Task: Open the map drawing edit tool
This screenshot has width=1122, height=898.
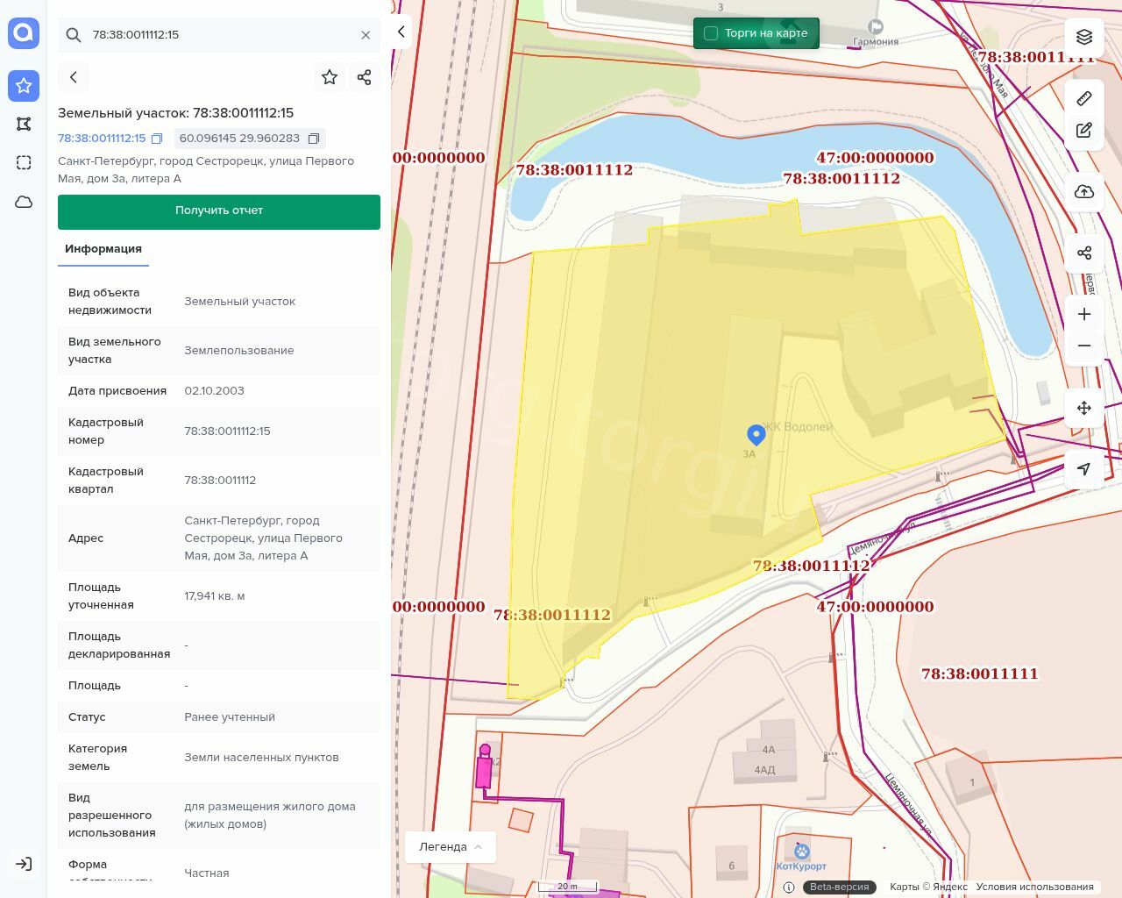Action: pos(1084,131)
